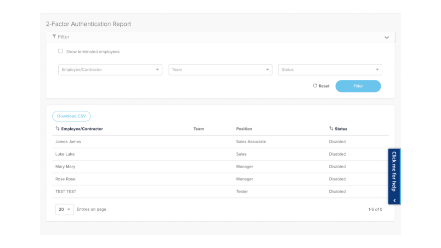Viewport: 441px width, 248px height.
Task: Click Disabled status for TEST TEST
Action: click(x=337, y=192)
